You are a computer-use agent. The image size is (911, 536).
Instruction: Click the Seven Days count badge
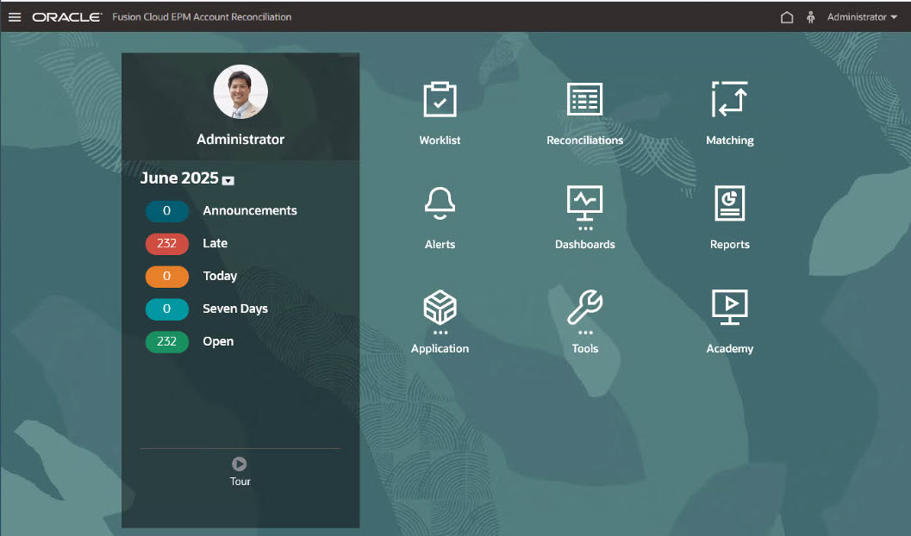(166, 309)
